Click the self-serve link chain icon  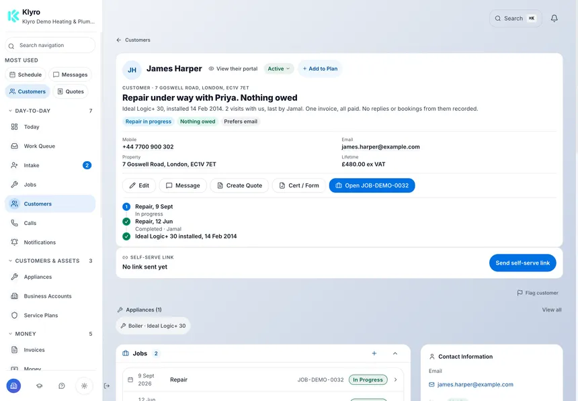coord(125,257)
